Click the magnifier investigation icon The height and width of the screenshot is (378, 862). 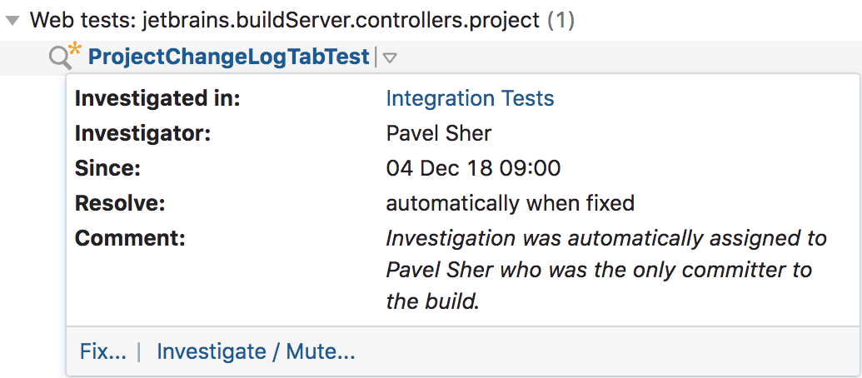click(x=59, y=58)
